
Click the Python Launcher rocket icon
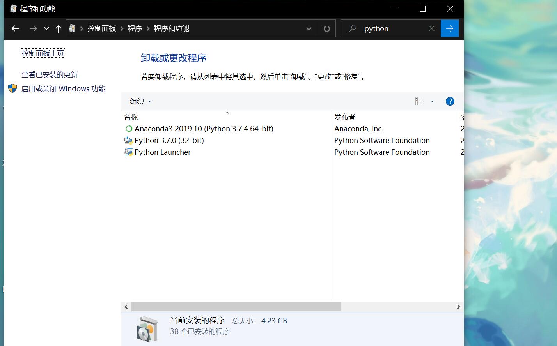129,152
